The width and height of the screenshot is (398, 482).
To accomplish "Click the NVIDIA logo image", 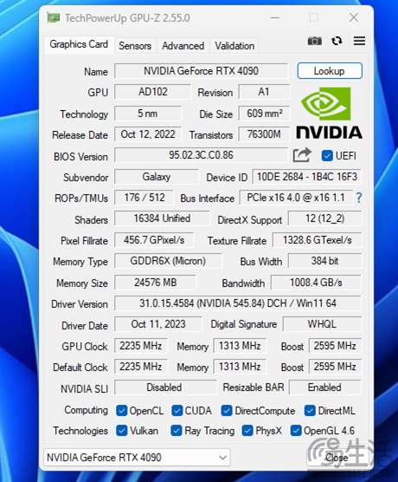I will pyautogui.click(x=330, y=113).
